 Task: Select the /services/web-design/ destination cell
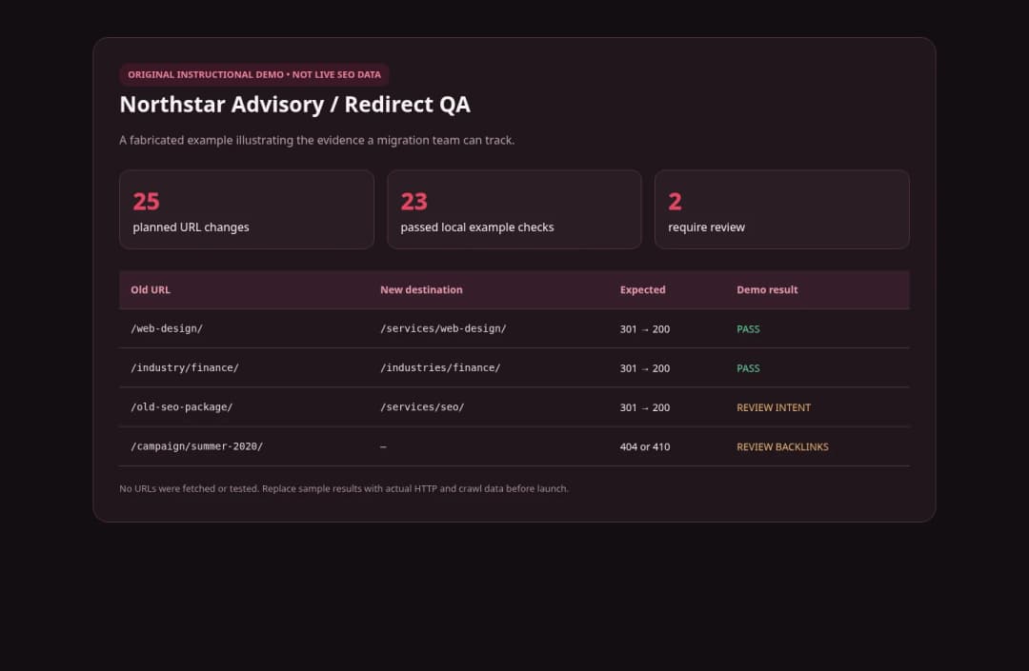pyautogui.click(x=444, y=328)
